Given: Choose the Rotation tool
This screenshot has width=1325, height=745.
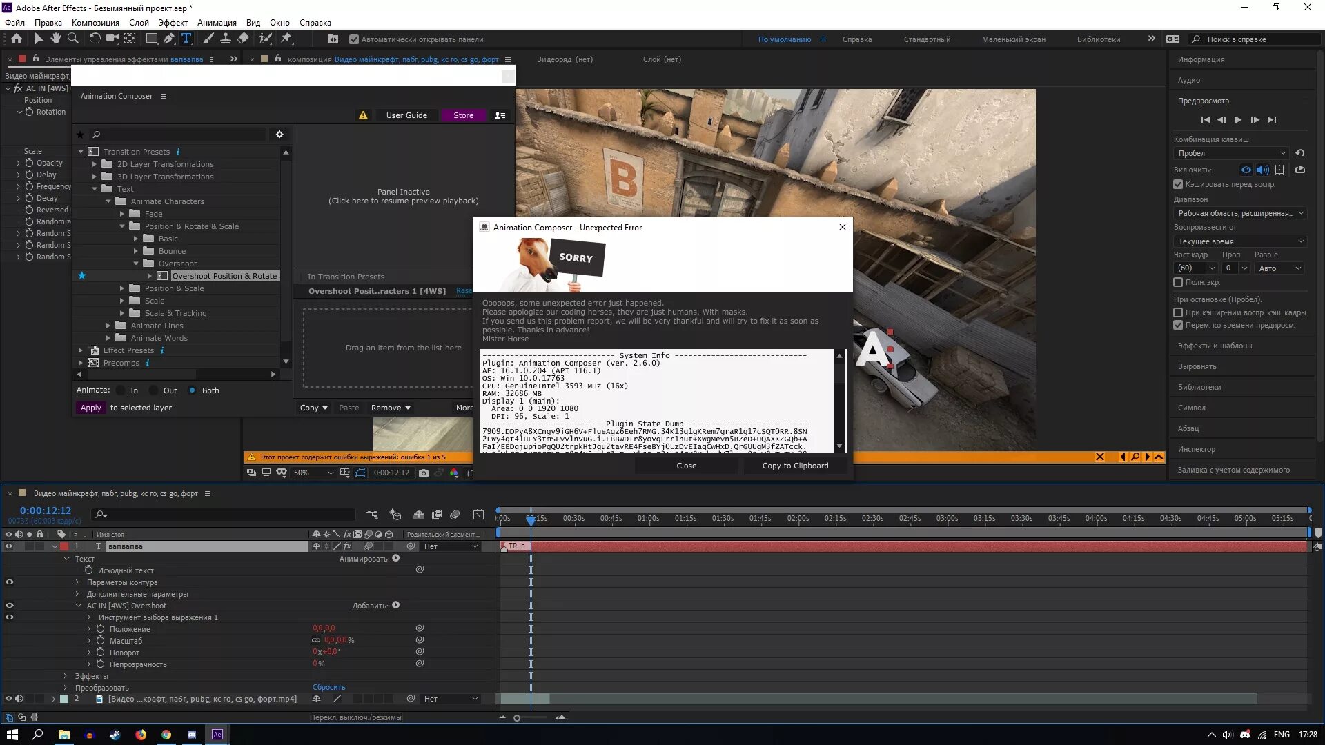Looking at the screenshot, I should (95, 39).
